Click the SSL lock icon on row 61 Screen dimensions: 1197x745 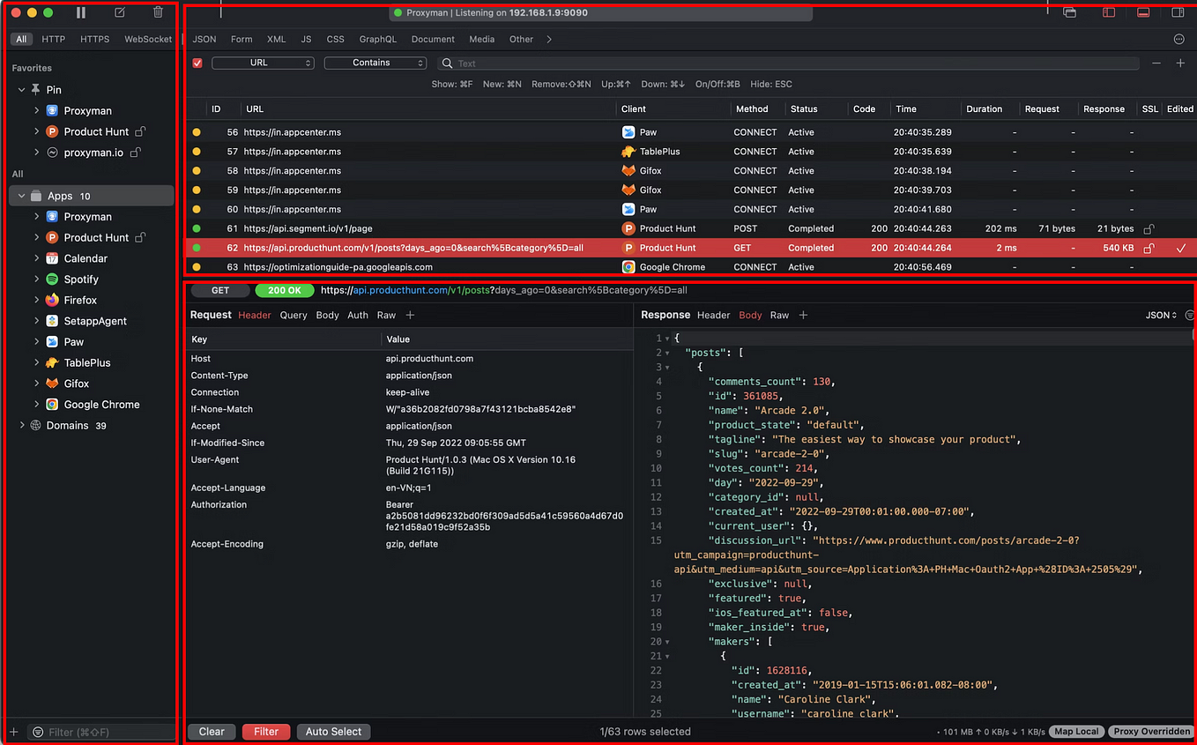1149,229
